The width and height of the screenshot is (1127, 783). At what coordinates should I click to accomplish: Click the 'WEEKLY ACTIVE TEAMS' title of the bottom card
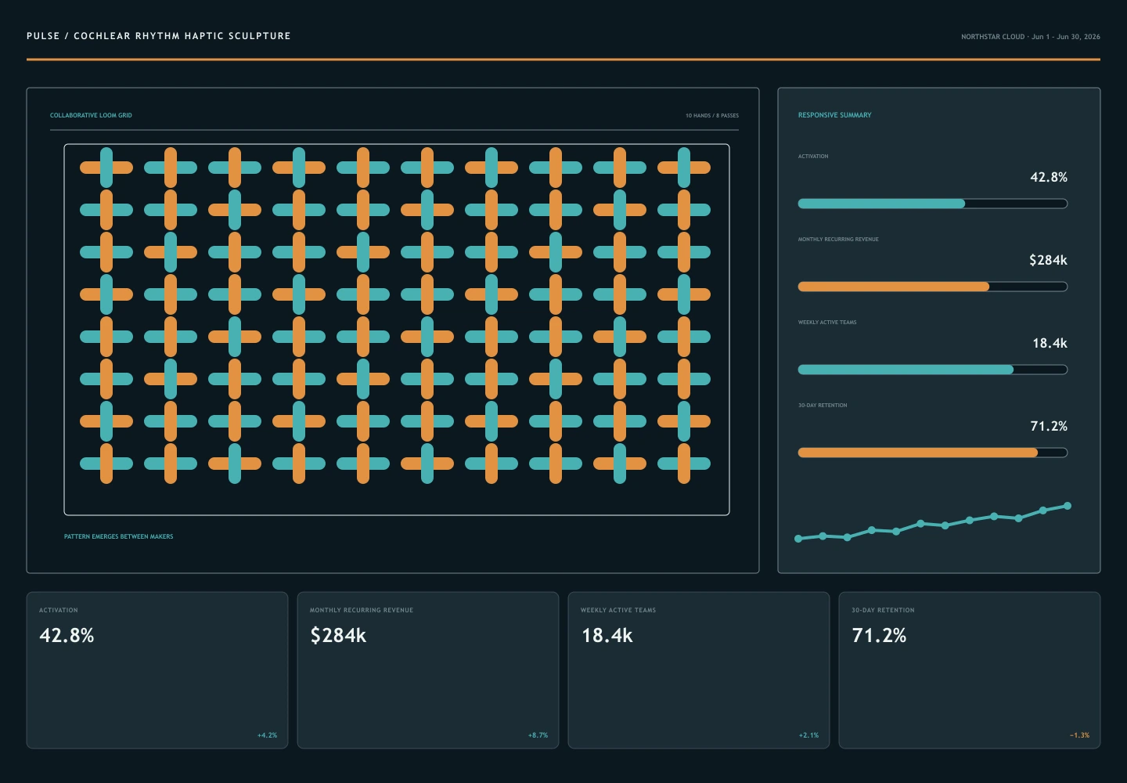618,610
